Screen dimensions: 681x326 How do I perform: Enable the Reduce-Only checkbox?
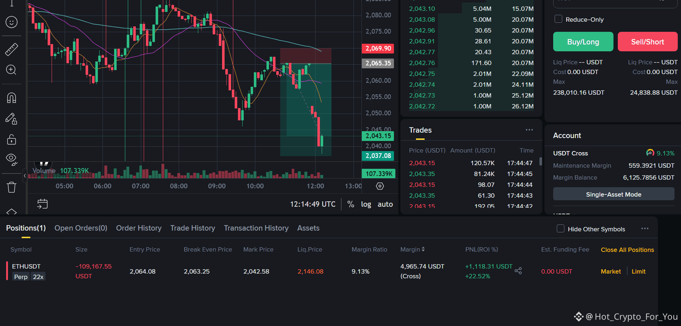(x=558, y=19)
